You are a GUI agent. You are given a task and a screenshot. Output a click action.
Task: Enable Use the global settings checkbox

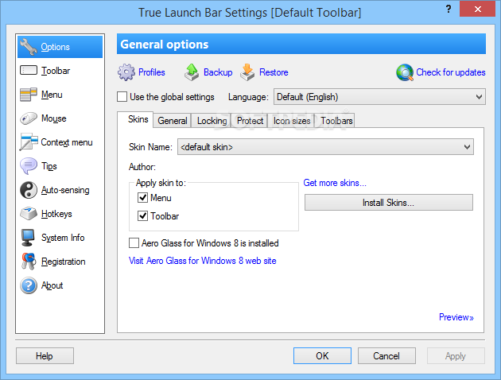pos(122,97)
